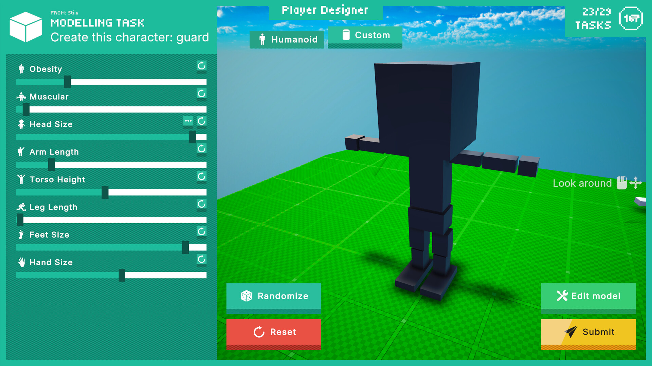The image size is (652, 366).
Task: Click the Obesity slider handle
Action: (68, 82)
